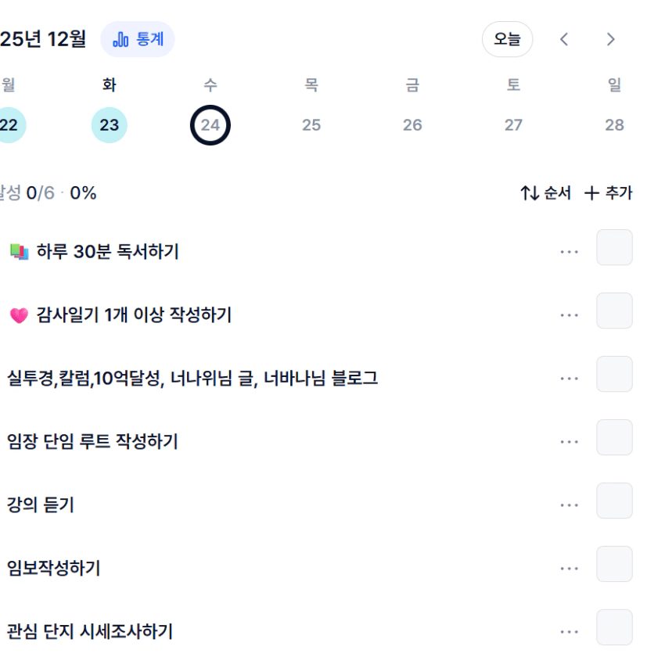The image size is (647, 668).
Task: Click the 임보작성하기 habit title
Action: [x=54, y=569]
